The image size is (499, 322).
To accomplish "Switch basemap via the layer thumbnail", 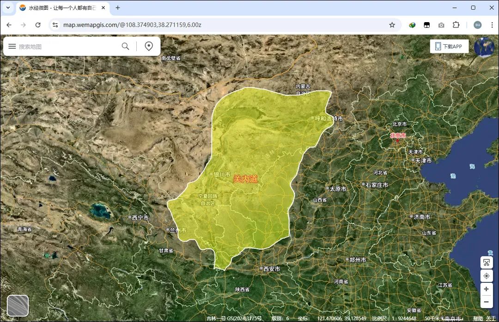I will [x=18, y=305].
